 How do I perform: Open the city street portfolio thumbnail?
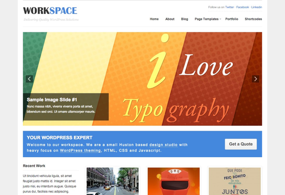click(113, 181)
